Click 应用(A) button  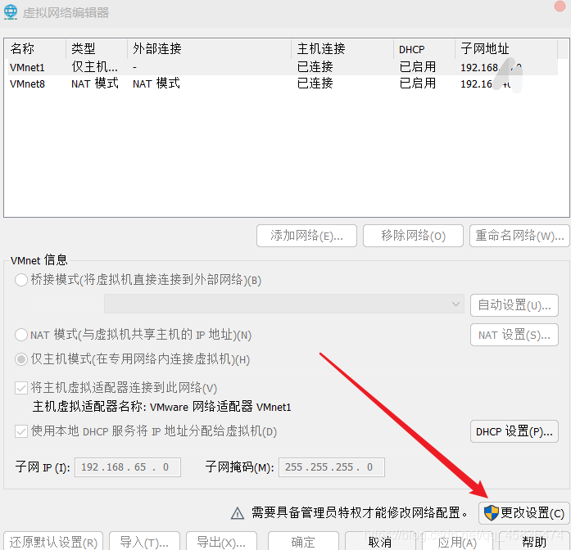[457, 542]
